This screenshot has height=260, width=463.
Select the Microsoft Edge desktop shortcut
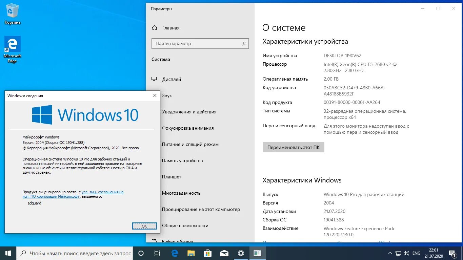[x=13, y=49]
